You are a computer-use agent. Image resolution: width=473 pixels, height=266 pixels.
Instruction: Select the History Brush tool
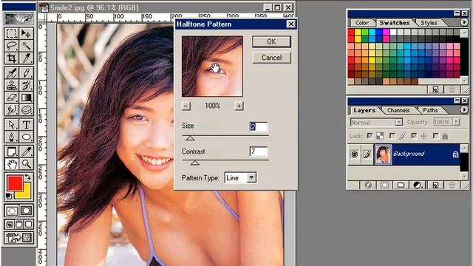coord(27,85)
